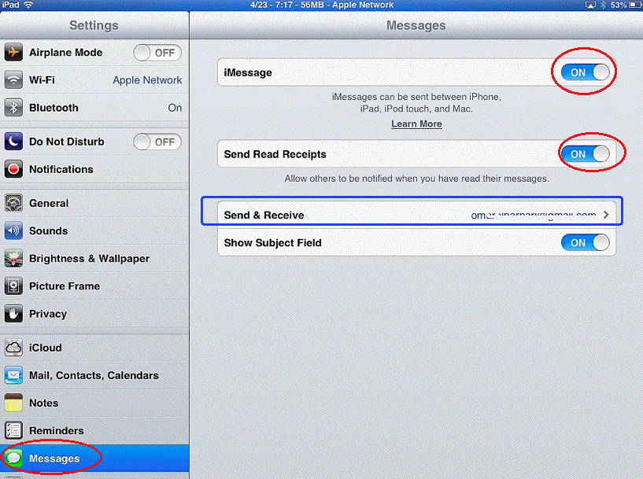Select the Wi-Fi settings icon
The width and height of the screenshot is (643, 479).
point(14,79)
